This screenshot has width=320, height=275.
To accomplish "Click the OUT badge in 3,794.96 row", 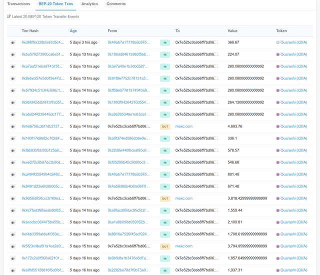I will pos(165,246).
